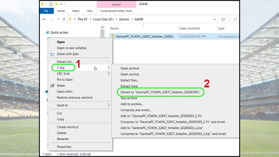The width and height of the screenshot is (279, 157).
Task: Click the refresh button beside the address bar
Action: click(223, 19)
